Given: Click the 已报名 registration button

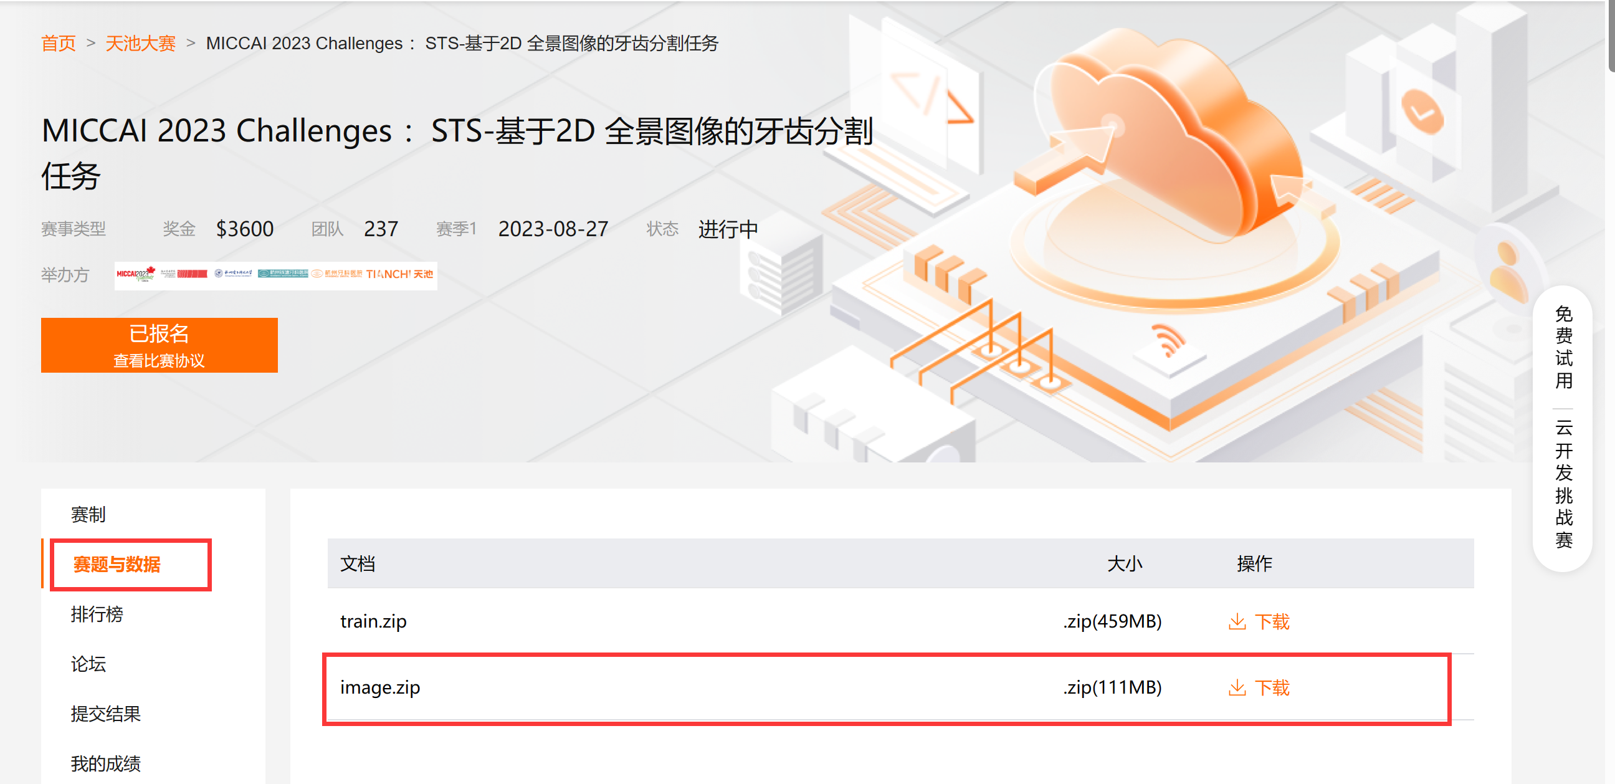Looking at the screenshot, I should coord(160,333).
